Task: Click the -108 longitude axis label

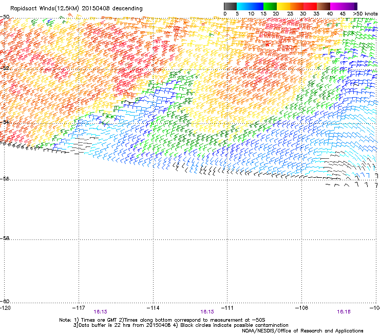Action: 301,308
